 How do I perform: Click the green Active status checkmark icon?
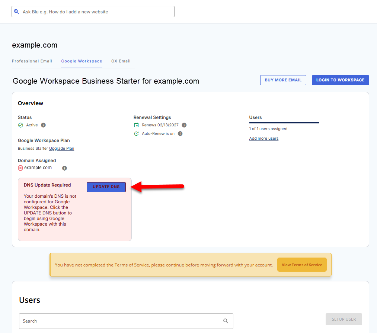click(x=21, y=125)
